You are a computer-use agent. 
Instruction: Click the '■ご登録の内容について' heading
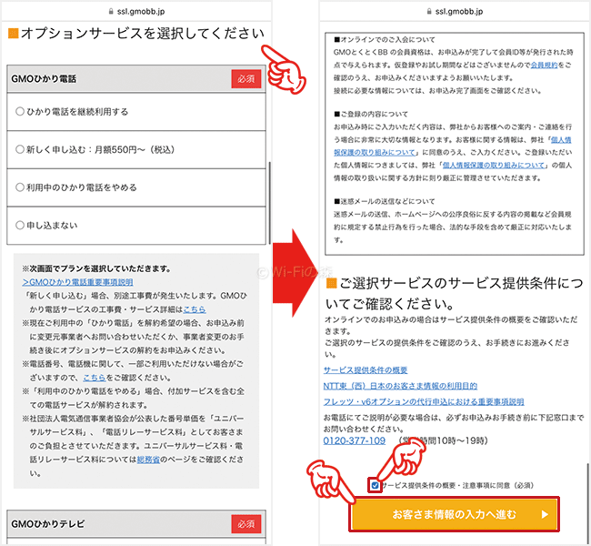click(371, 114)
